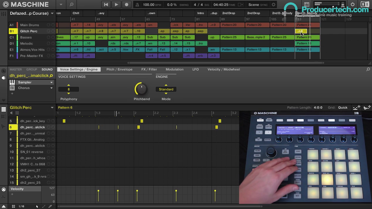Add a plug-in with the plus slot
This screenshot has width=372, height=209.
tap(12, 94)
